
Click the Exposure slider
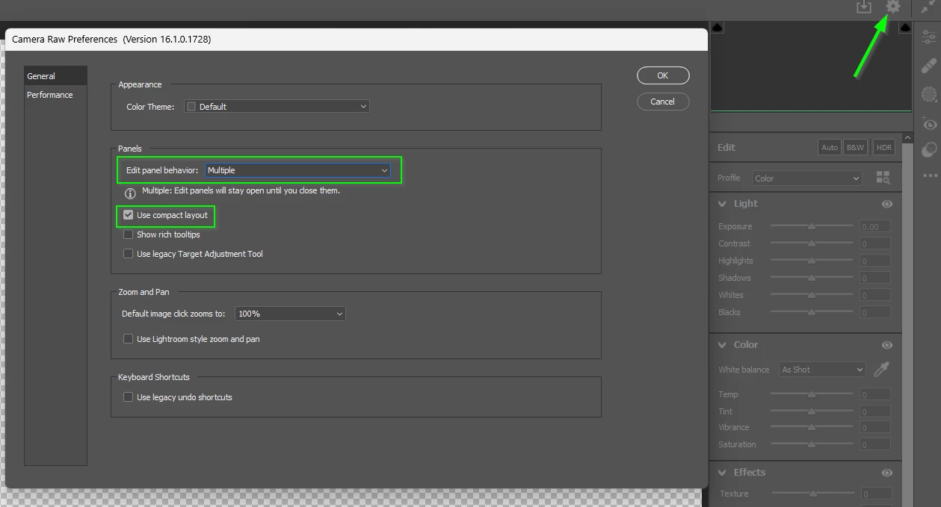812,225
